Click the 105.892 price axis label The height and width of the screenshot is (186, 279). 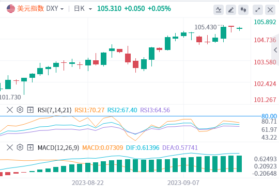tap(265, 22)
